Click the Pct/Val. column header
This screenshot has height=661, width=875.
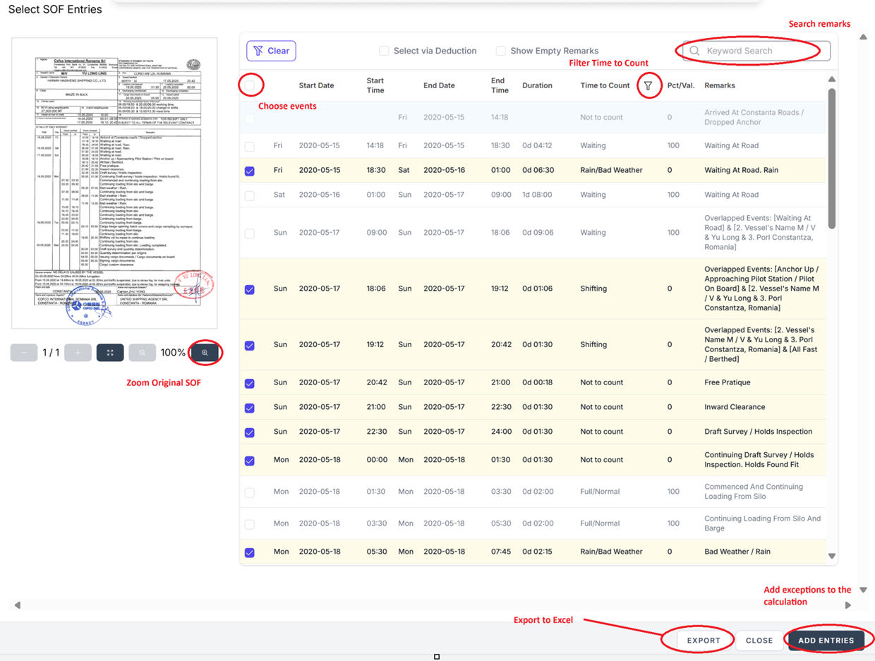pyautogui.click(x=681, y=85)
